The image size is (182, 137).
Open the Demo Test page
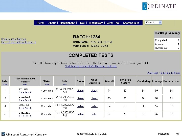pyautogui.click(x=113, y=23)
